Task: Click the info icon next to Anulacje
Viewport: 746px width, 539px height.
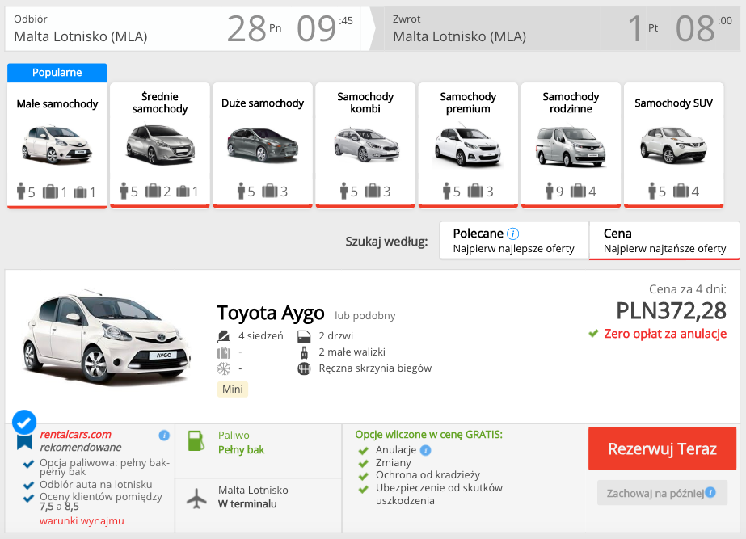Action: 426,450
